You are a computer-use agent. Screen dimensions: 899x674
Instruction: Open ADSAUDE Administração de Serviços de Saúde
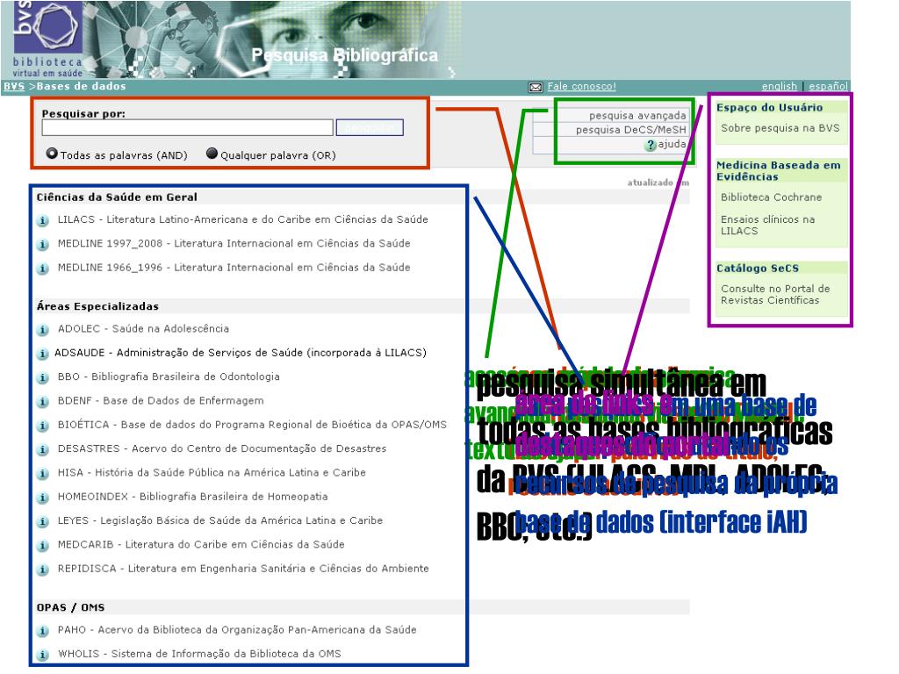pos(241,353)
